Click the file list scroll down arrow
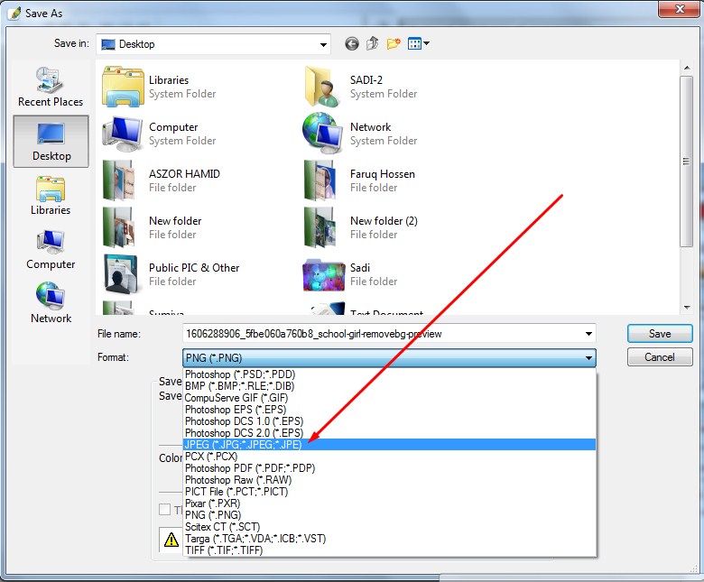The height and width of the screenshot is (582, 704). 687,308
